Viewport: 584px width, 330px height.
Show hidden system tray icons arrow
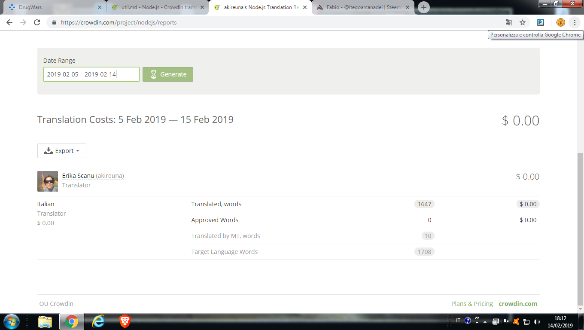pyautogui.click(x=485, y=321)
